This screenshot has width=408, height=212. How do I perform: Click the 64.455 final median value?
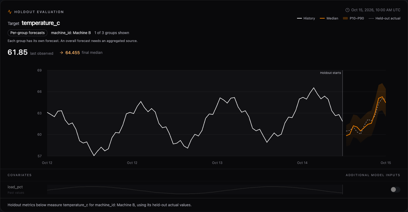point(73,53)
